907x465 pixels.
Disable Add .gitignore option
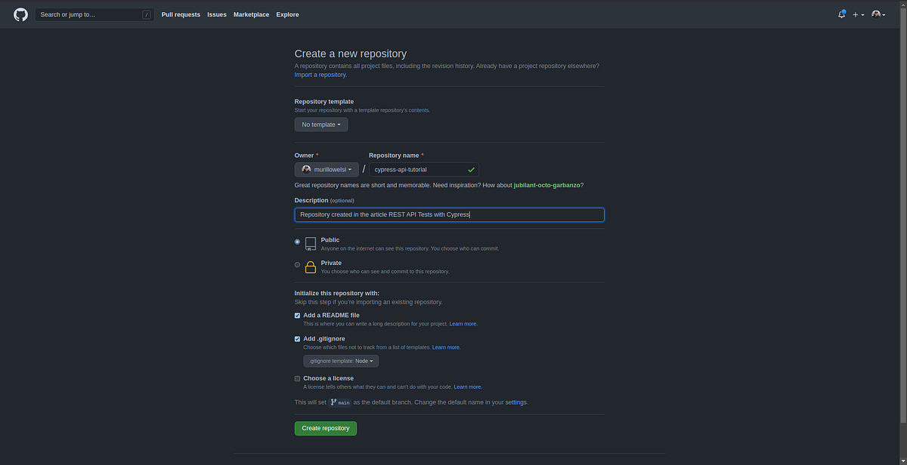tap(297, 339)
